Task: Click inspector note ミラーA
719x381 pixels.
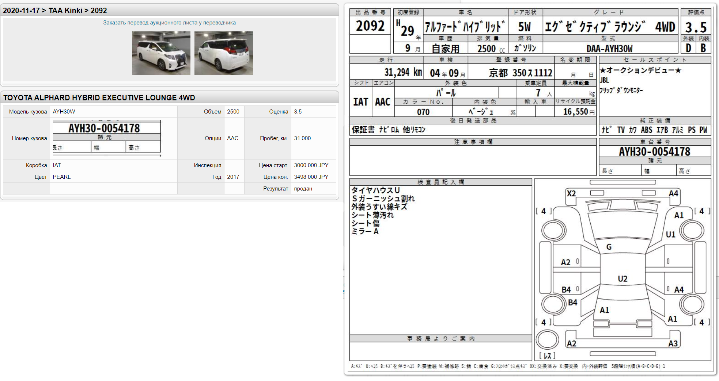Action: [x=365, y=231]
